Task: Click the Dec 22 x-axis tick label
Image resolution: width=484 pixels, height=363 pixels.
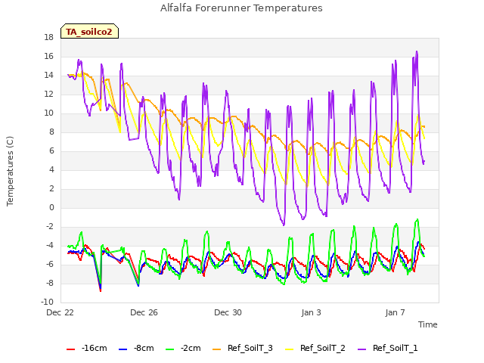Action: [x=60, y=312]
